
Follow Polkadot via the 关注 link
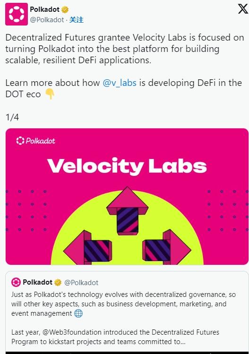pyautogui.click(x=77, y=20)
